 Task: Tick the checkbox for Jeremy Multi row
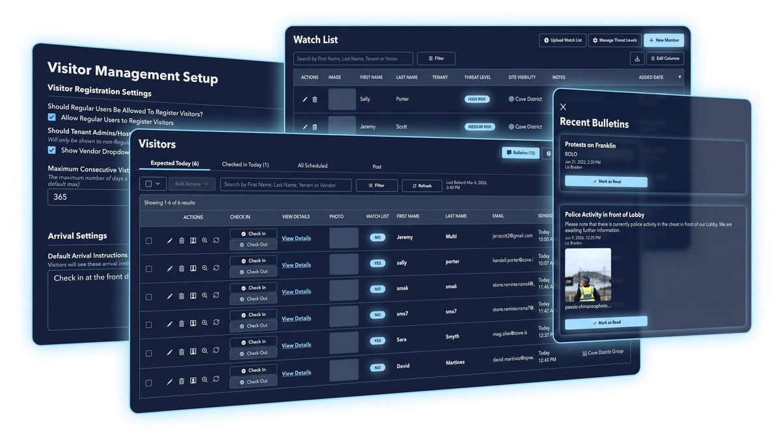click(x=148, y=241)
